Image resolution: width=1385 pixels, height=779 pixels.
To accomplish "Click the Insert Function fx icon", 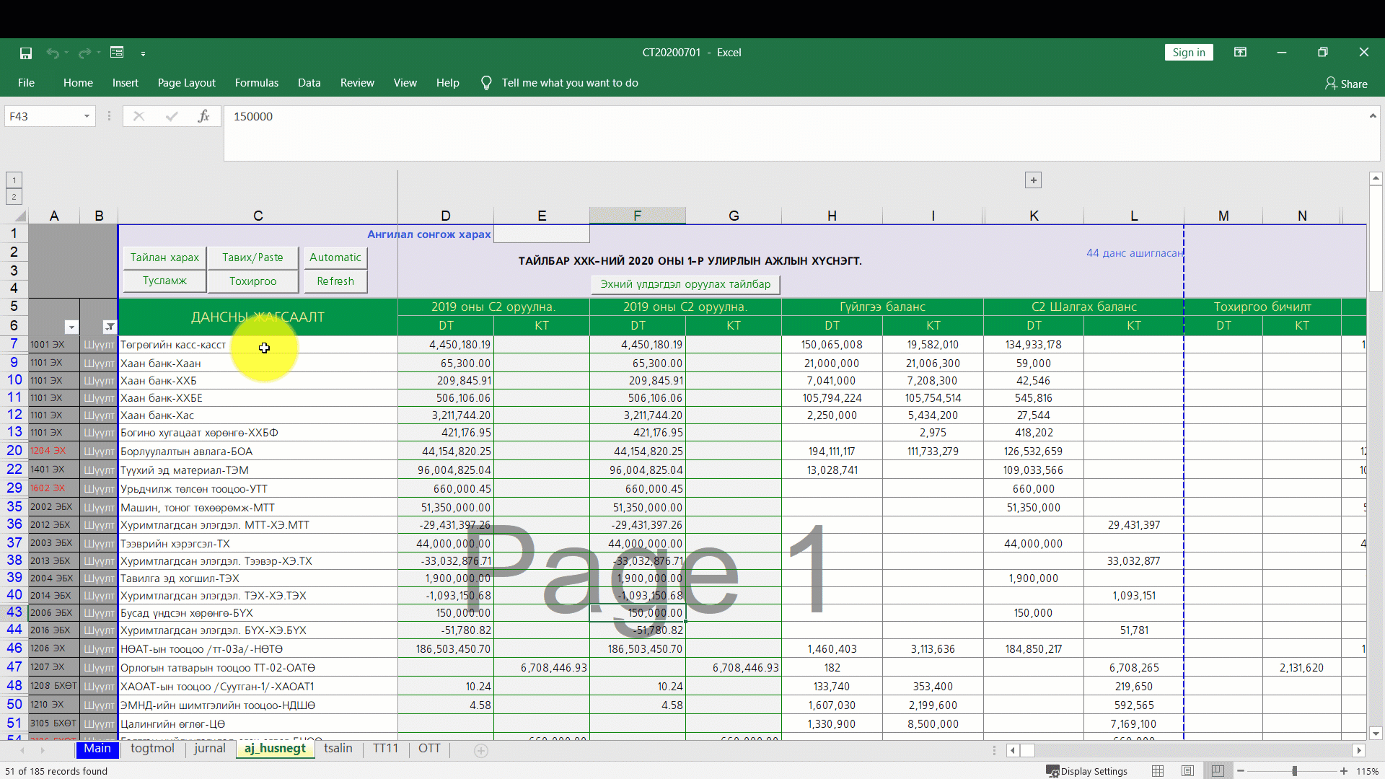I will [203, 116].
